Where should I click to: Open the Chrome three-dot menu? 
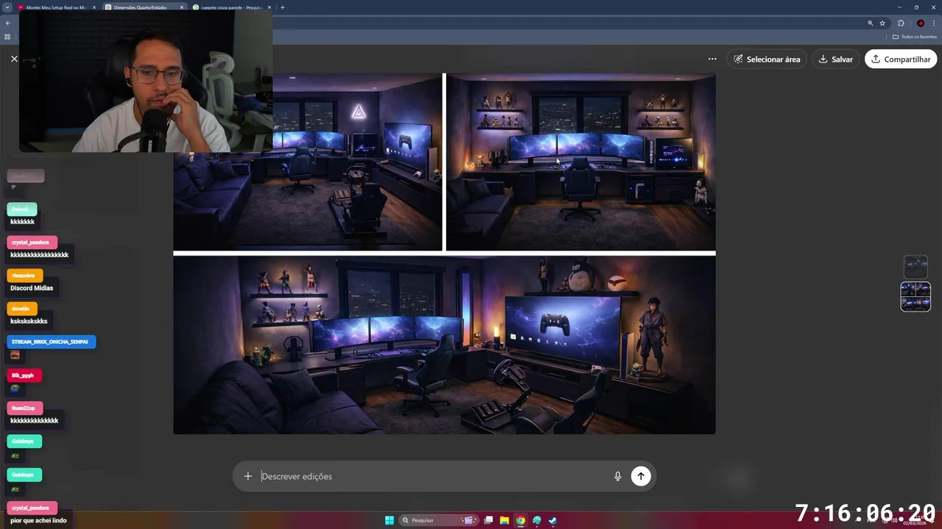[x=934, y=23]
